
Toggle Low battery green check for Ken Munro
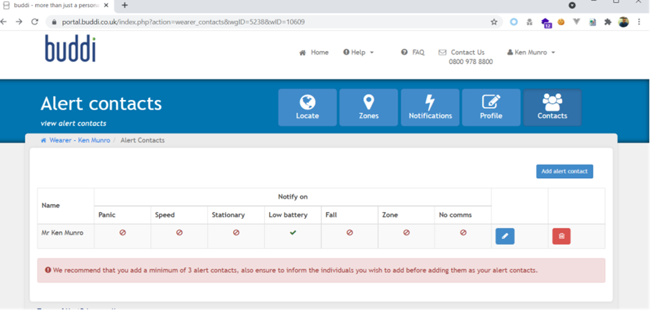[293, 233]
